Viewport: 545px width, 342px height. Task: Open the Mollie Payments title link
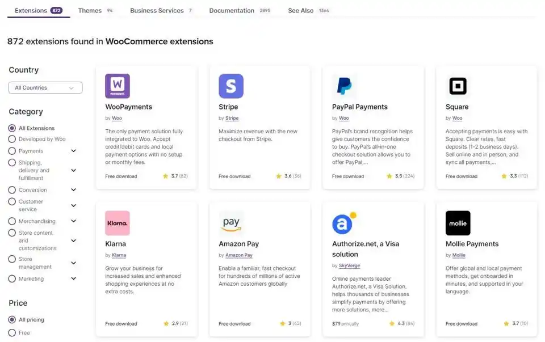point(472,244)
